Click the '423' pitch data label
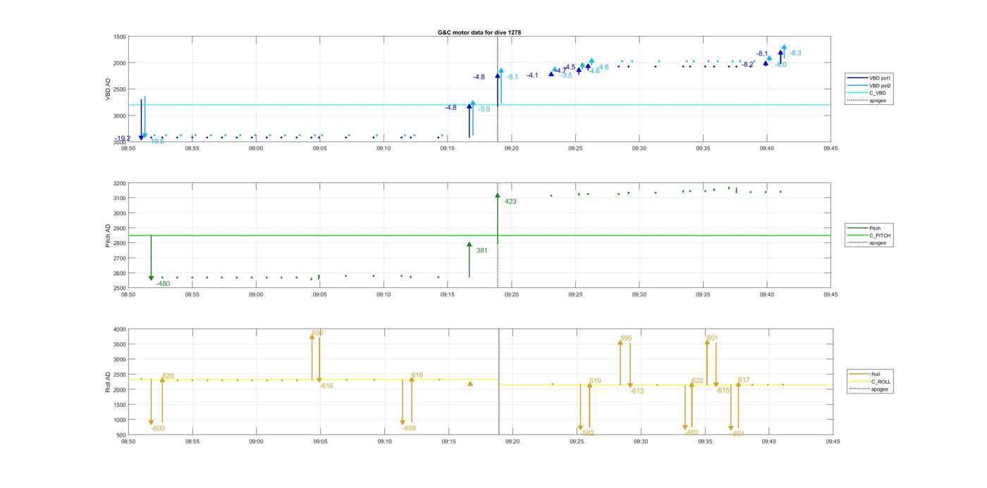The image size is (987, 488). 510,201
